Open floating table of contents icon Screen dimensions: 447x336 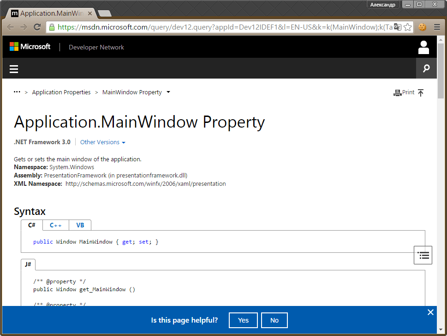tap(423, 255)
